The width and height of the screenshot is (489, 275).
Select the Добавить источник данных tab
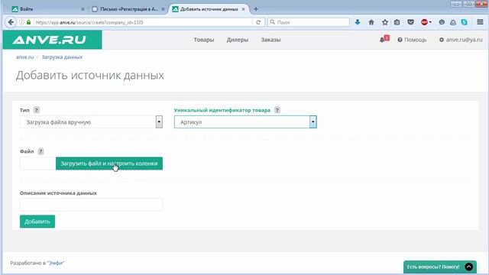click(209, 9)
